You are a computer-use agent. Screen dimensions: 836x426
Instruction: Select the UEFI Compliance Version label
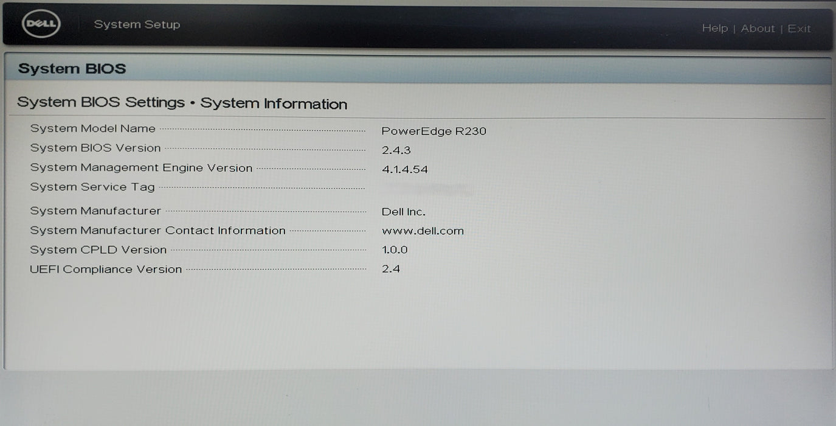(x=106, y=269)
